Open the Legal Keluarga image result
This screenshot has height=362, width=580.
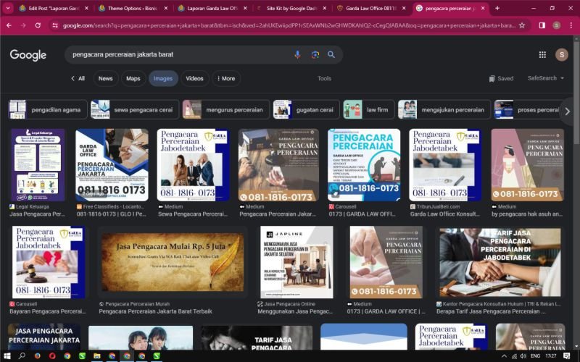(38, 165)
